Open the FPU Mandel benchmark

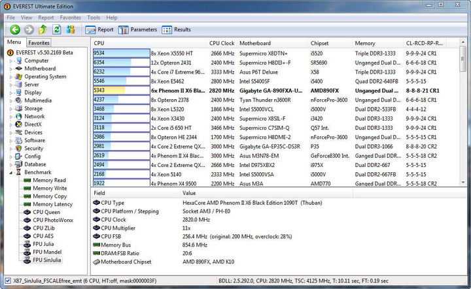coord(47,252)
